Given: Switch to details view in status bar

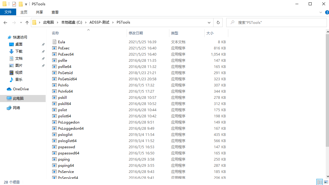Looking at the screenshot, I should (320, 182).
